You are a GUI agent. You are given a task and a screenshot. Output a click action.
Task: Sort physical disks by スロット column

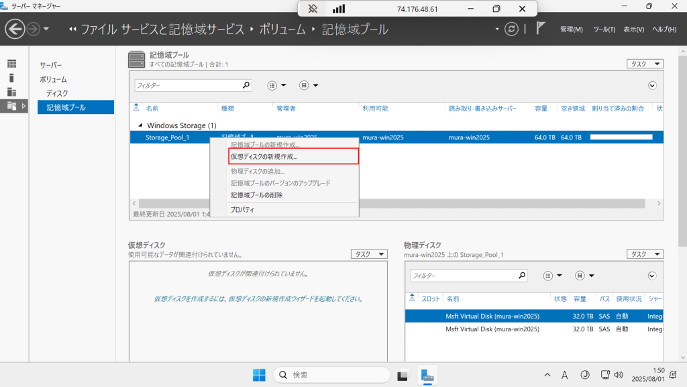click(x=430, y=299)
